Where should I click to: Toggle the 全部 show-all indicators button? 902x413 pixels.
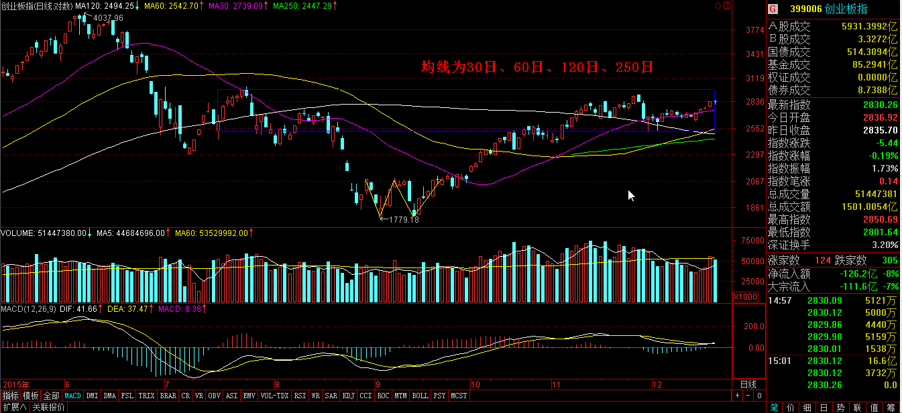[x=52, y=396]
